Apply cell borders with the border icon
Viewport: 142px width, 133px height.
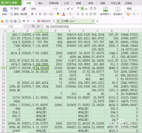tap(45, 14)
